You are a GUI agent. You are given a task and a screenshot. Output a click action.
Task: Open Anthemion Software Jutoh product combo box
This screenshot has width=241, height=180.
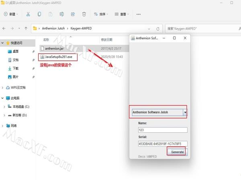(159, 112)
